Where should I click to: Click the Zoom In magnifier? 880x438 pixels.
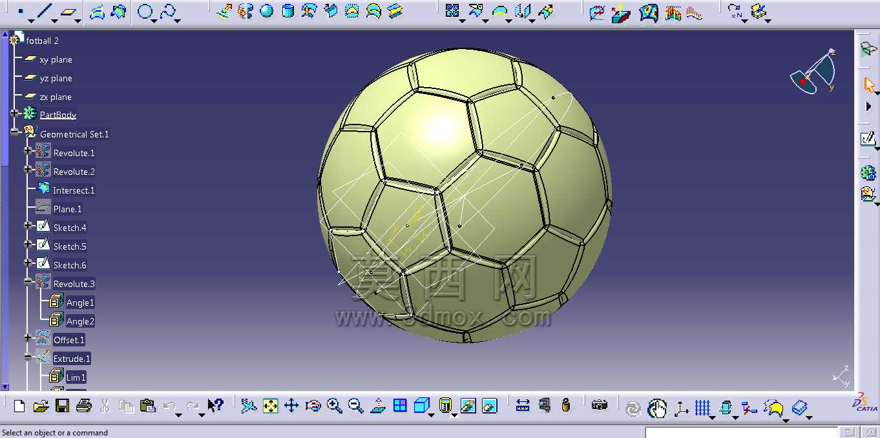[334, 406]
